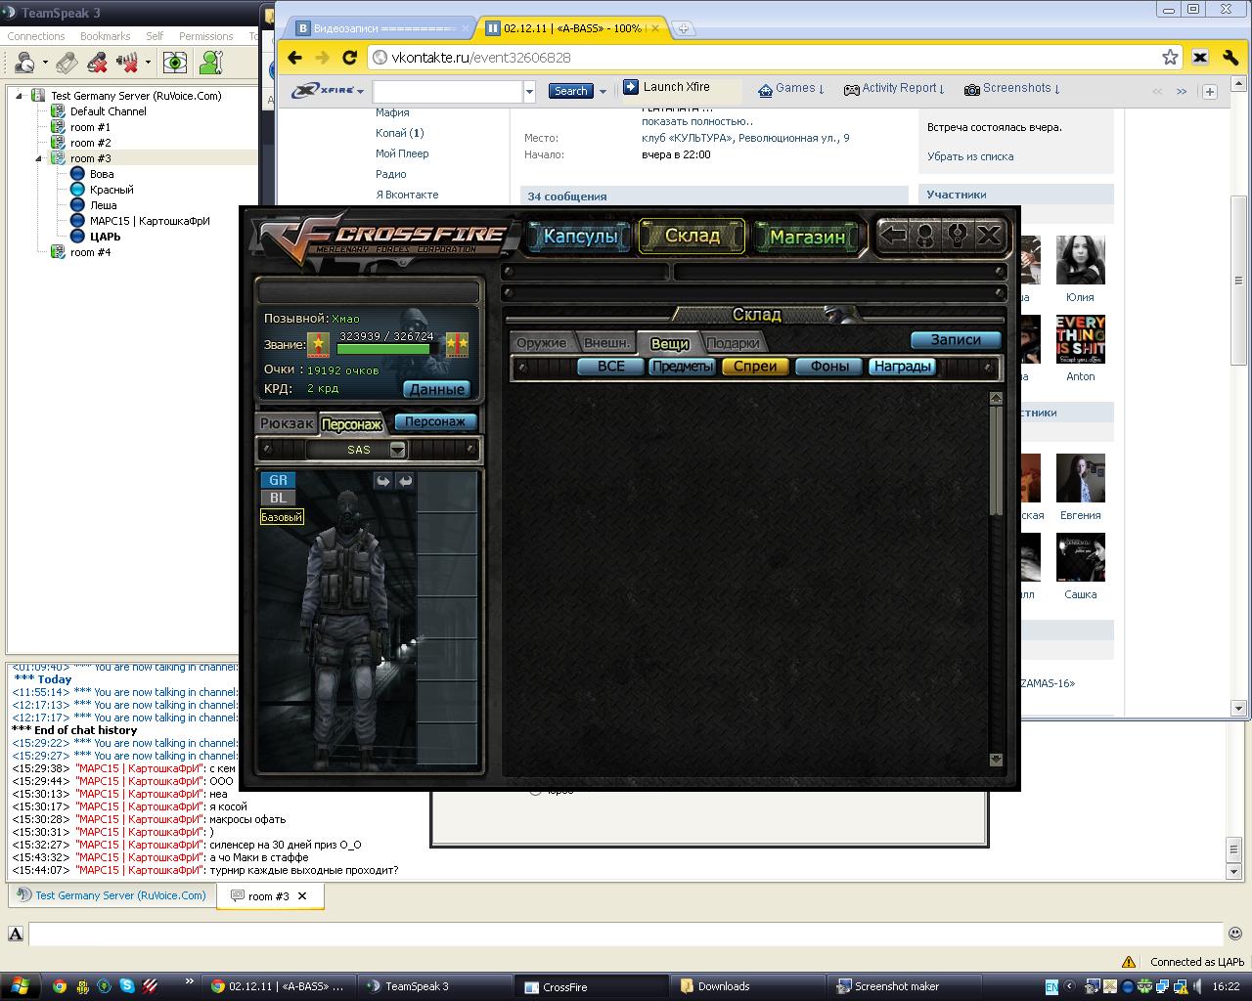This screenshot has width=1252, height=1001.
Task: Select GR team in CrossFire character panel
Action: click(x=279, y=480)
